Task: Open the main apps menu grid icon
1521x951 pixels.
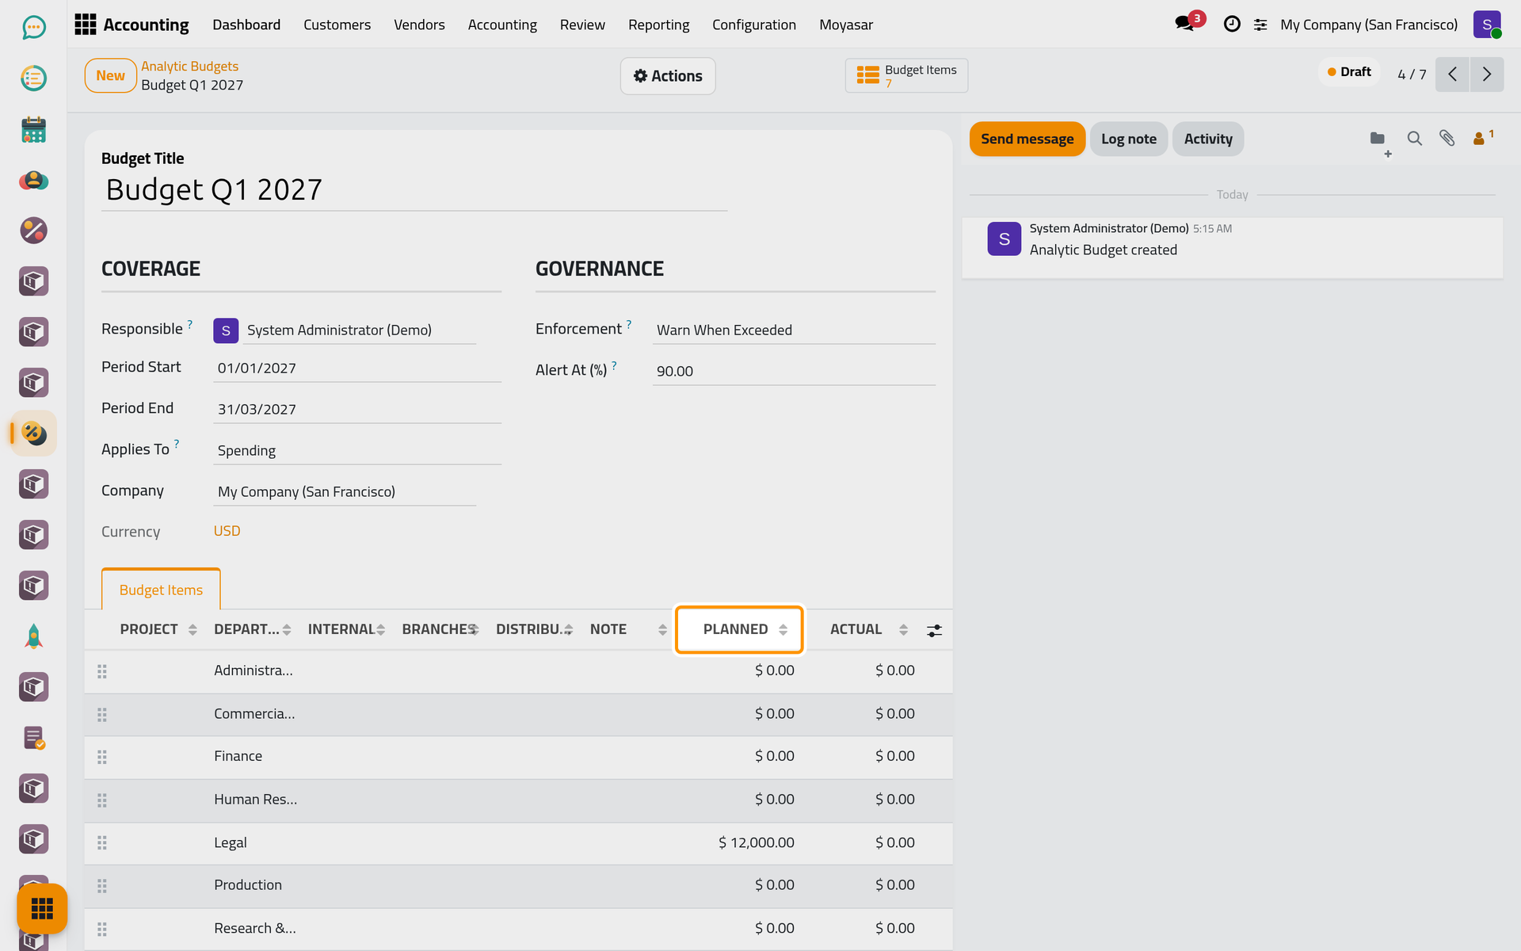Action: [86, 25]
